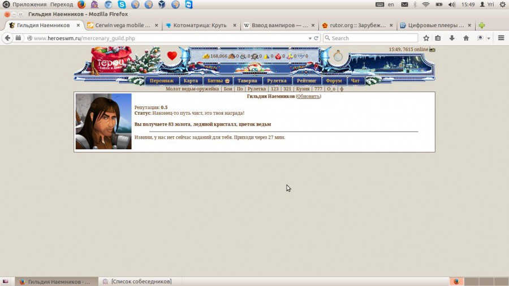Launch Skype from the top panel

[x=122, y=4]
